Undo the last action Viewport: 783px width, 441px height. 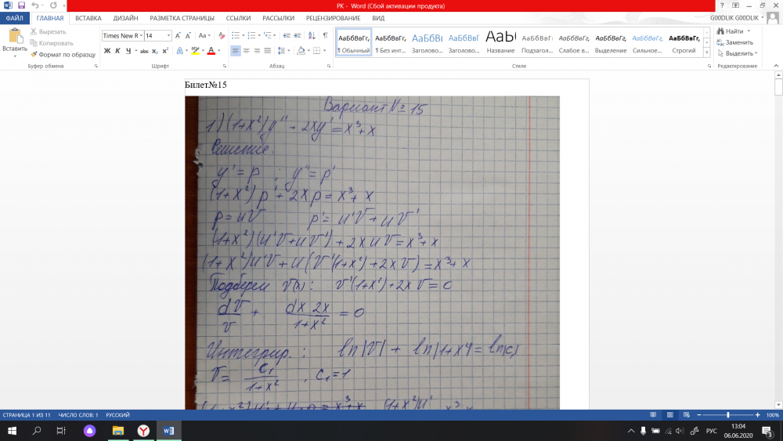tap(35, 5)
